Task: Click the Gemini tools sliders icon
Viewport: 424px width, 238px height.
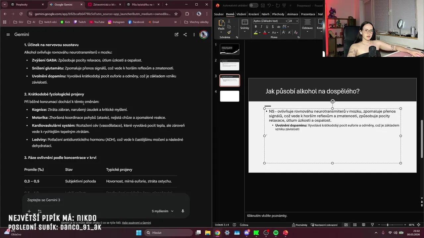Action: [x=39, y=211]
